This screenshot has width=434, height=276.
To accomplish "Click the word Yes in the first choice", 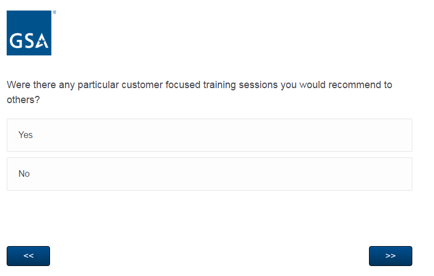I will coord(26,135).
